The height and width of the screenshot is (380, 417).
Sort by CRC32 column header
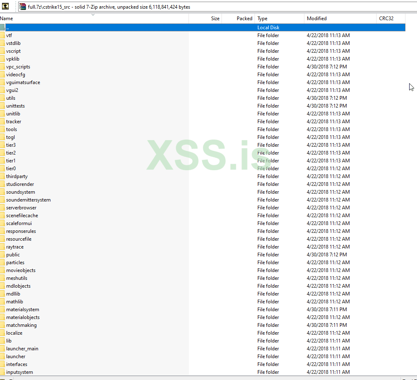click(x=391, y=18)
